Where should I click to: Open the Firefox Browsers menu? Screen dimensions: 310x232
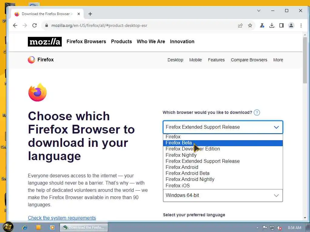coord(86,42)
